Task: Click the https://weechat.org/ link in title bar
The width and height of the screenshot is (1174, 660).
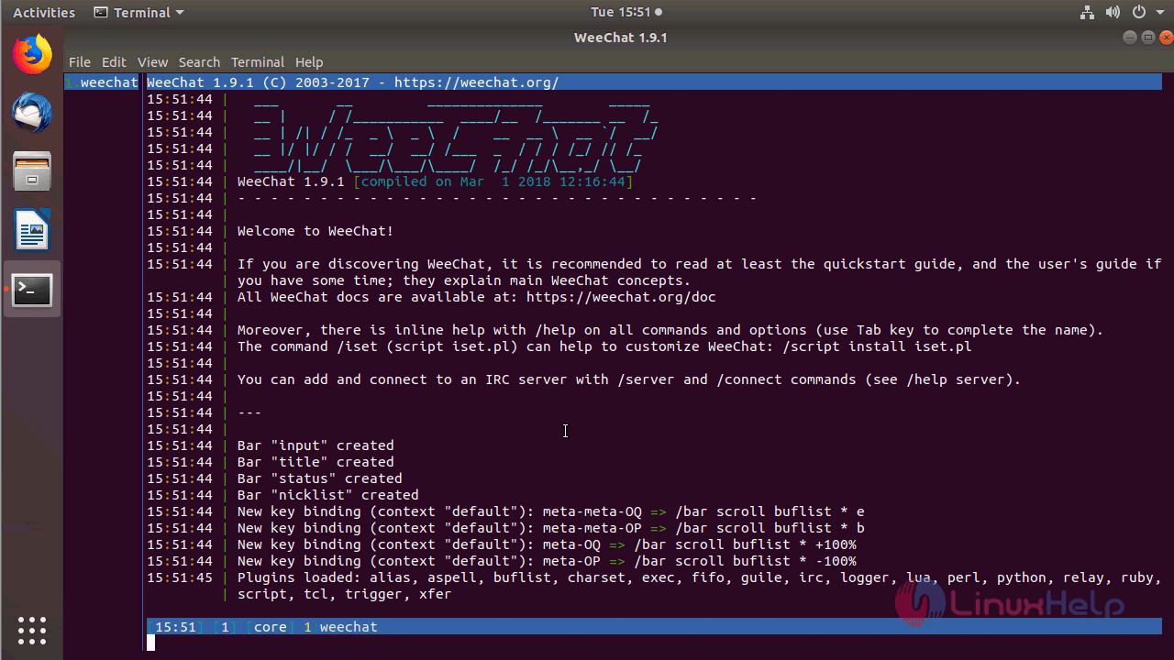Action: 476,82
